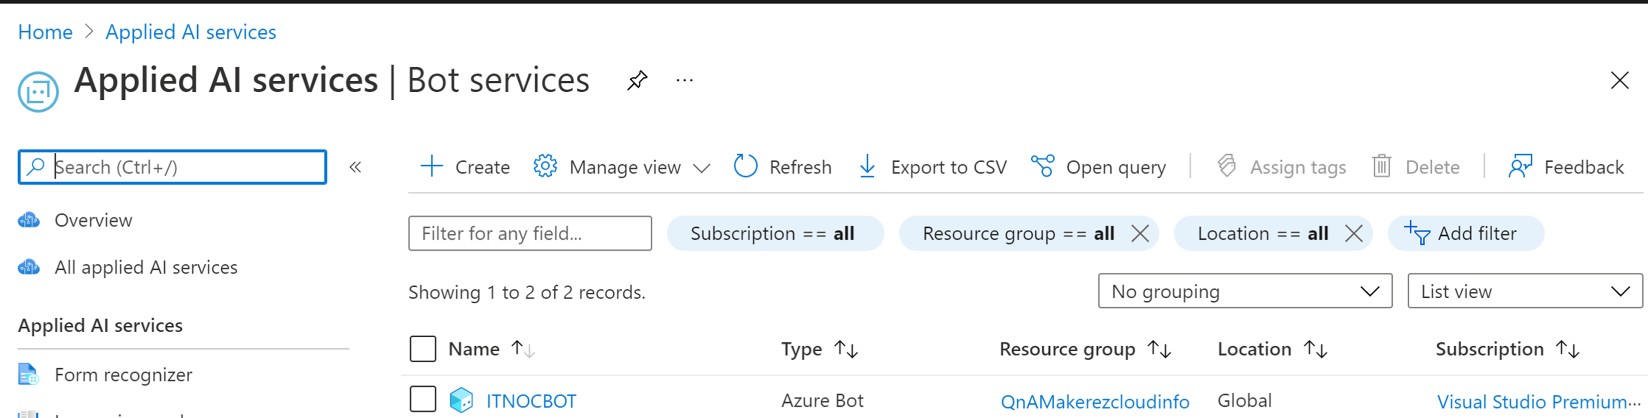Image resolution: width=1648 pixels, height=418 pixels.
Task: Click Export to CSV download icon
Action: point(867,166)
